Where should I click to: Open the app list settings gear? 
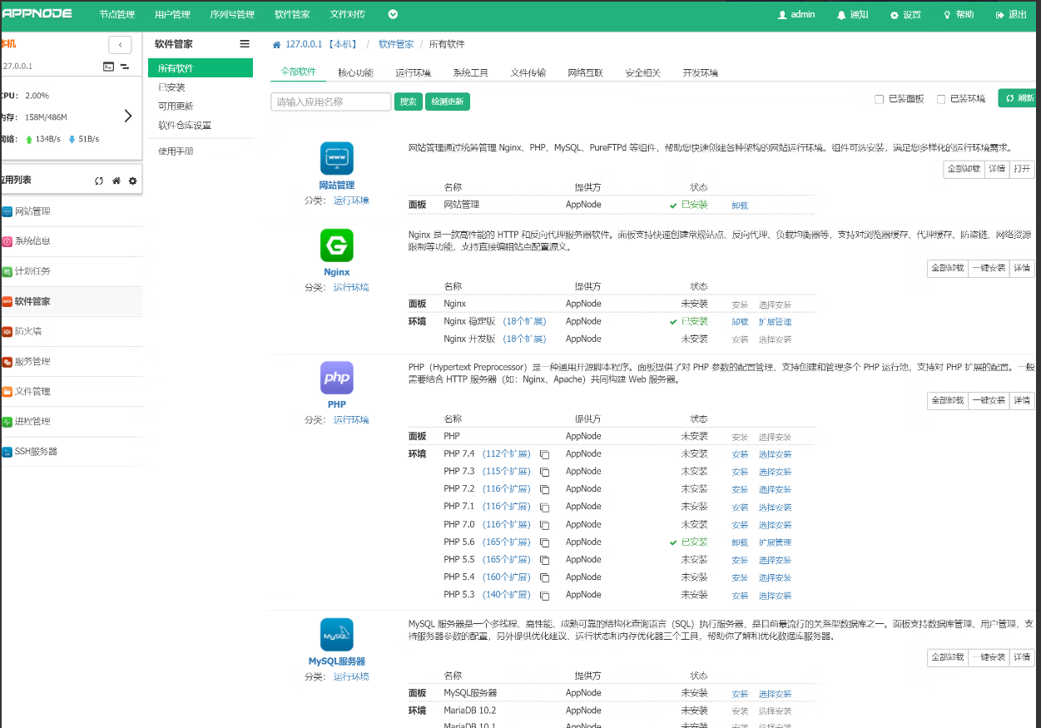132,181
